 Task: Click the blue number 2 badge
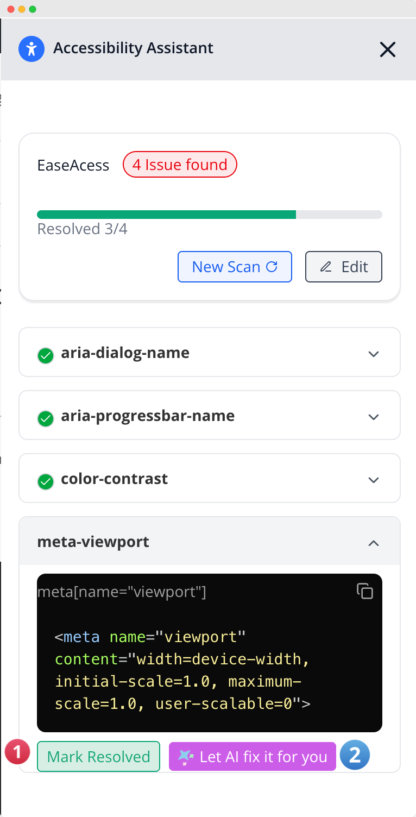tap(355, 755)
